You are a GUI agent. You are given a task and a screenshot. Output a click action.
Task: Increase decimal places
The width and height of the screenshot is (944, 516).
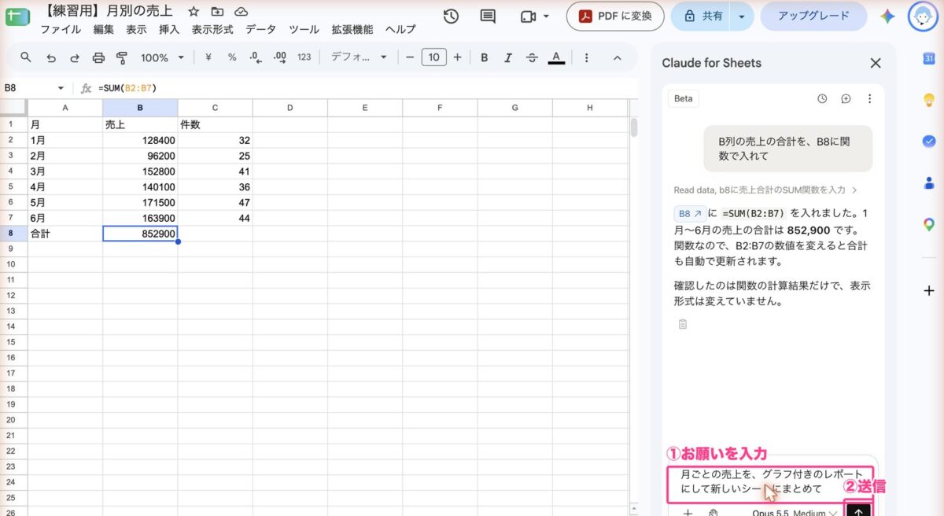point(279,57)
